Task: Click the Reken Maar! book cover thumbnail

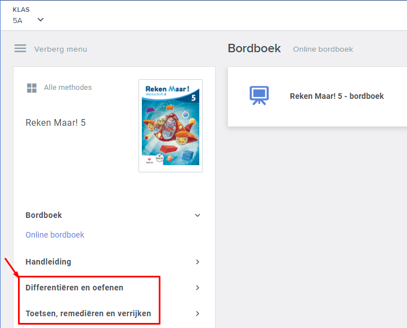Action: tap(171, 126)
